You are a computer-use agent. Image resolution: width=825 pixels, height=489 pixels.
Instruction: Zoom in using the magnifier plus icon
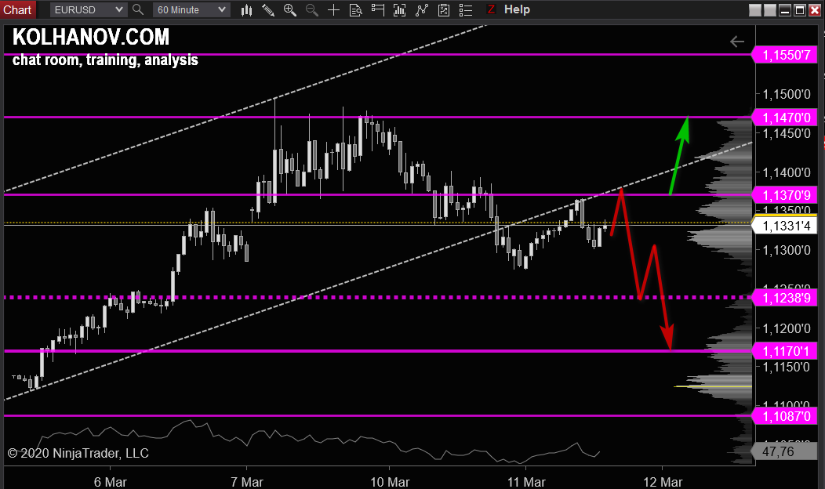[289, 9]
